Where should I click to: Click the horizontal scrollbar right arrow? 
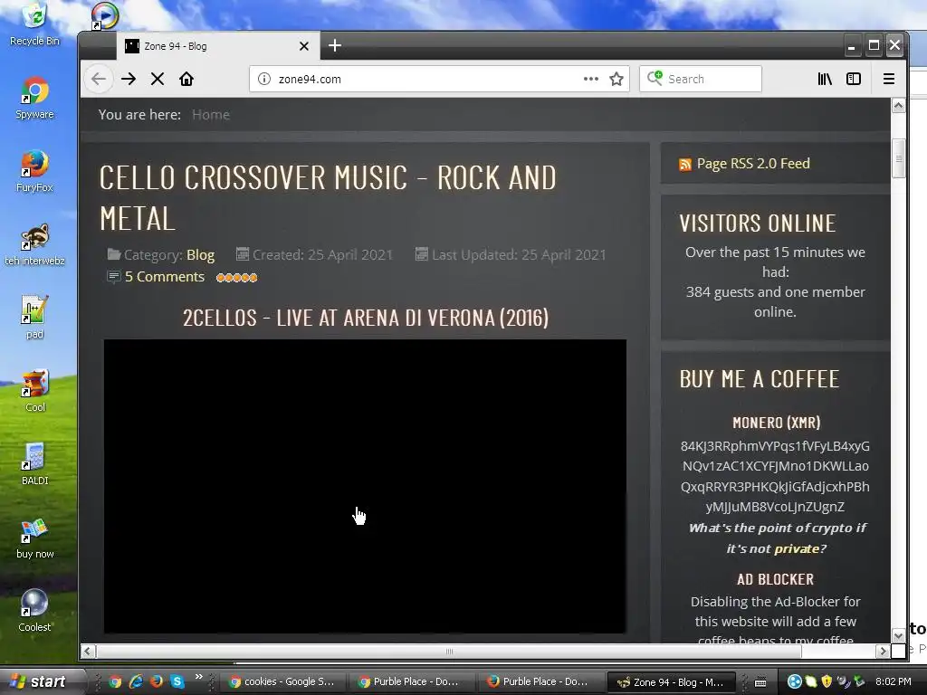(x=883, y=652)
